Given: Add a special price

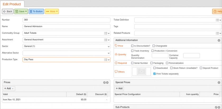Looking at the screenshot, I should [119, 88].
